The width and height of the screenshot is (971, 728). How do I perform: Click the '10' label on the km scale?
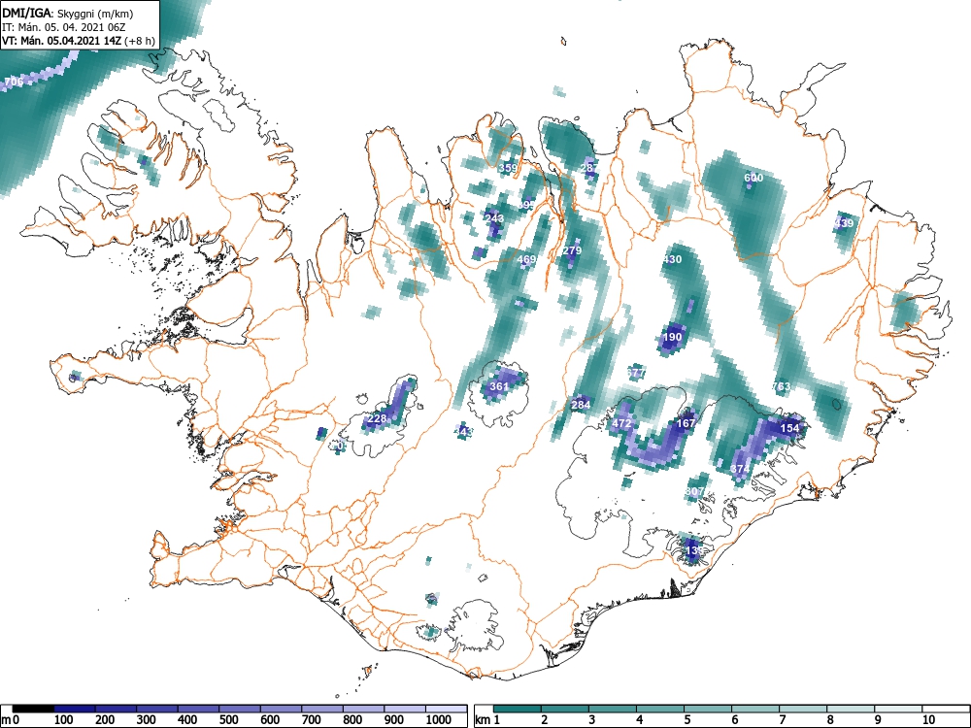(928, 720)
